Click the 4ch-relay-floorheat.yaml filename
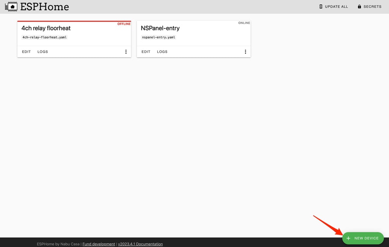Viewport: 389px width, 247px height. 44,38
